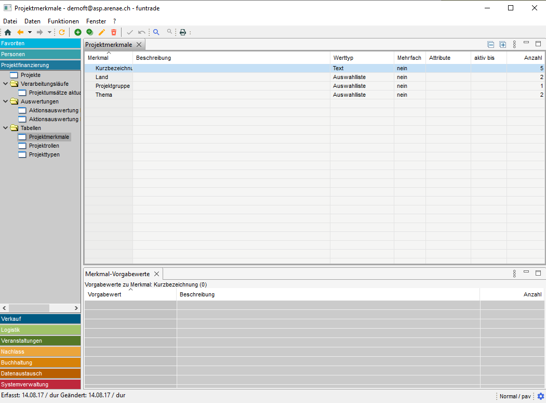The height and width of the screenshot is (403, 546).
Task: Click the orange back arrow
Action: pyautogui.click(x=20, y=32)
